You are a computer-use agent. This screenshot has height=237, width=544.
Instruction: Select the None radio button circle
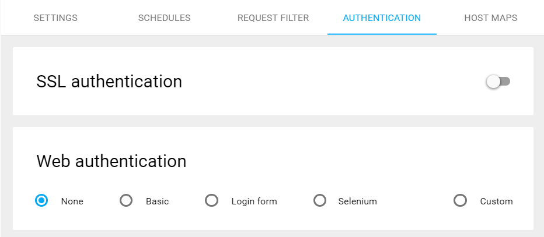click(x=41, y=201)
